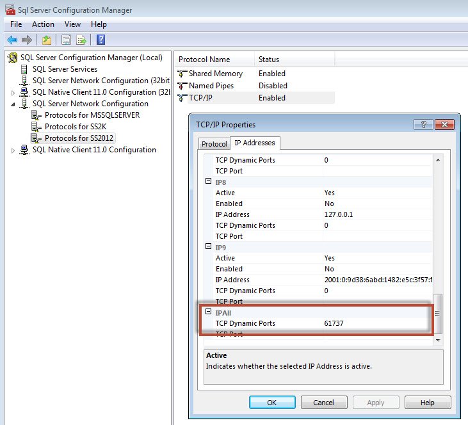Viewport: 468px width, 425px height.
Task: Click the Back arrow toolbar icon
Action: [x=12, y=40]
